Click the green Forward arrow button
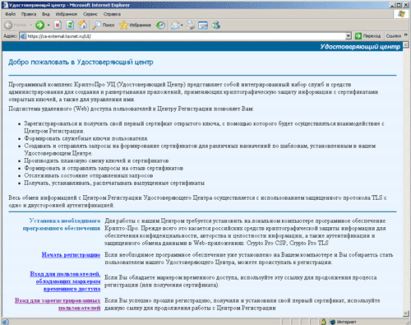This screenshot has width=411, height=325. pyautogui.click(x=39, y=26)
